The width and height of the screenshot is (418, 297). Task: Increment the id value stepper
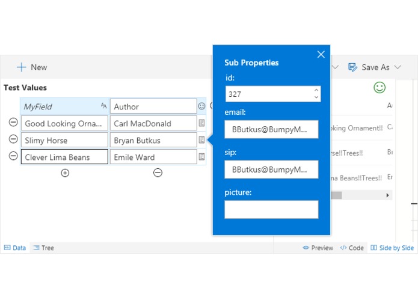click(x=316, y=90)
